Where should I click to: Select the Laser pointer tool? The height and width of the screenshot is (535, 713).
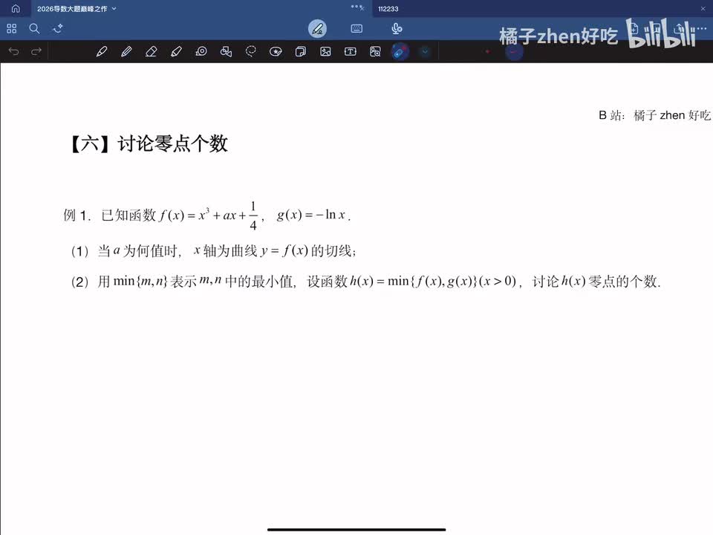pos(400,52)
